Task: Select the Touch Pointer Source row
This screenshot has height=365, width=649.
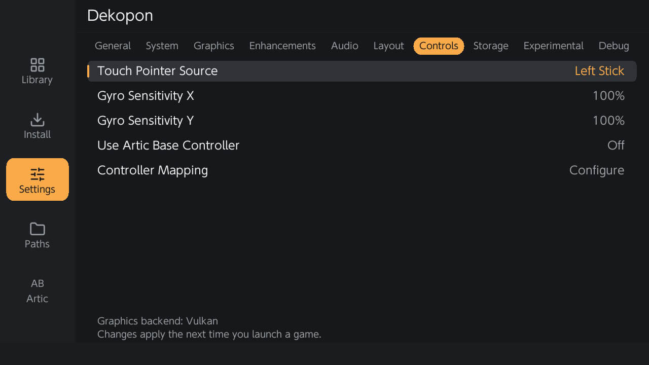Action: 362,71
